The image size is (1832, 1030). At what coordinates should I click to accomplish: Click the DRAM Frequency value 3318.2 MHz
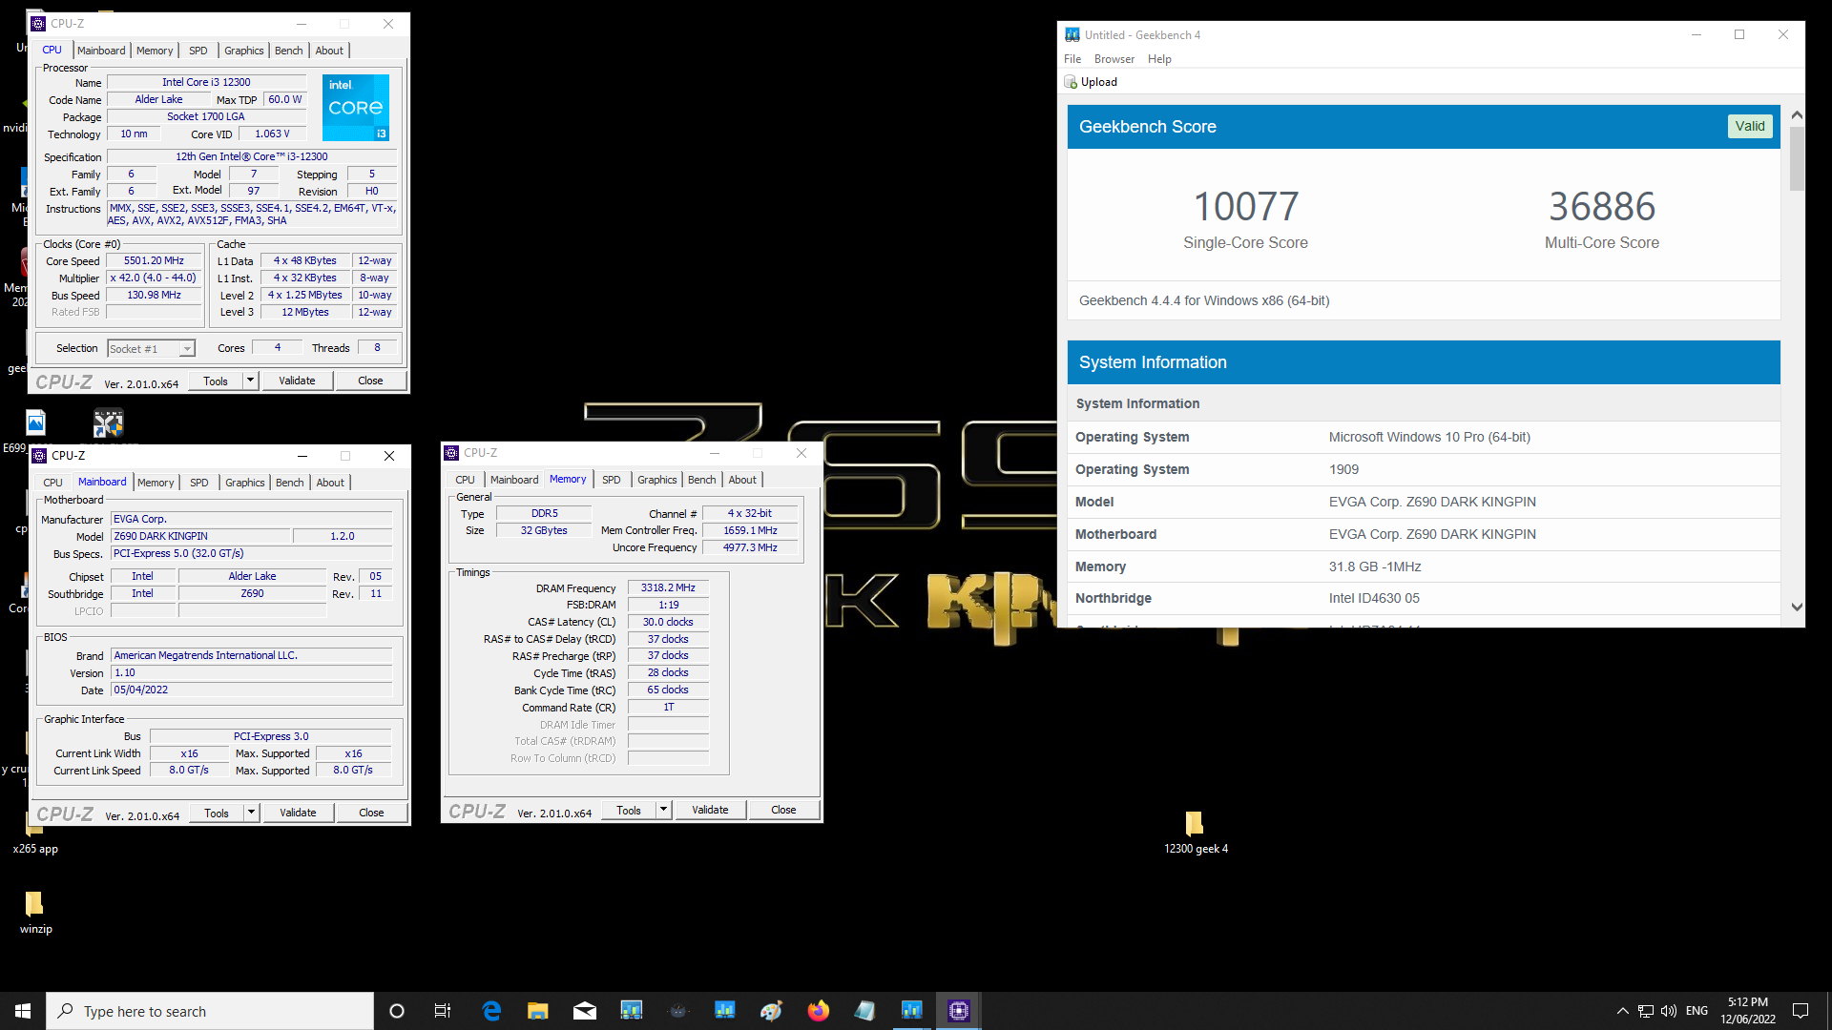click(x=668, y=588)
